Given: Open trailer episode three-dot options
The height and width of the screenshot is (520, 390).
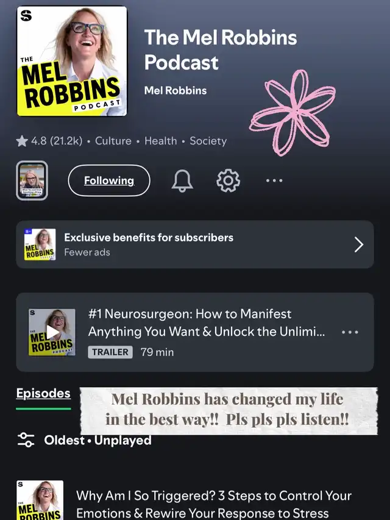Looking at the screenshot, I should [350, 332].
